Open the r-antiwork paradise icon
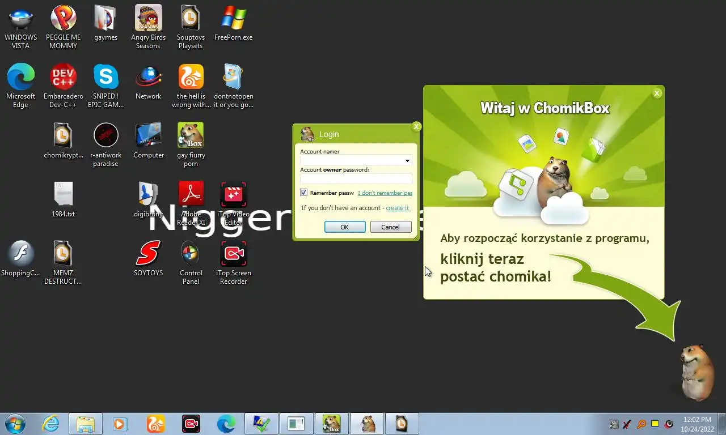This screenshot has height=435, width=726. click(106, 145)
